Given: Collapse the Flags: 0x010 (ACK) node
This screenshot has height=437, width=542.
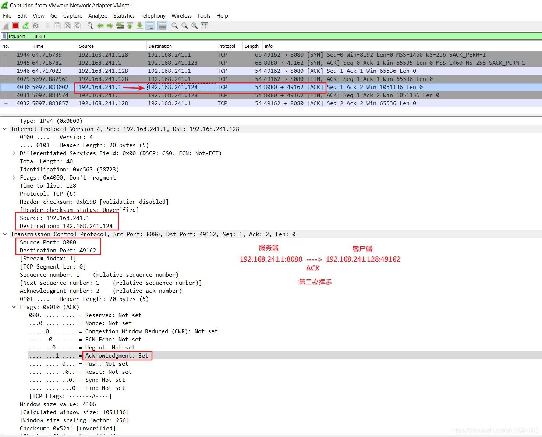Looking at the screenshot, I should click(x=14, y=307).
